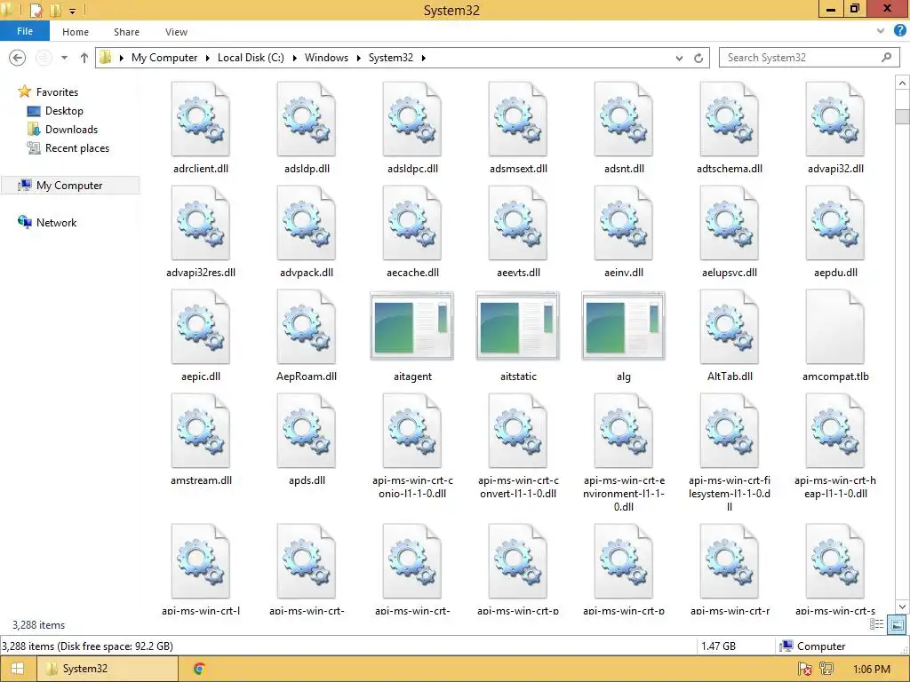The image size is (910, 682).
Task: Expand the arrow after Windows breadcrumb
Action: [358, 58]
